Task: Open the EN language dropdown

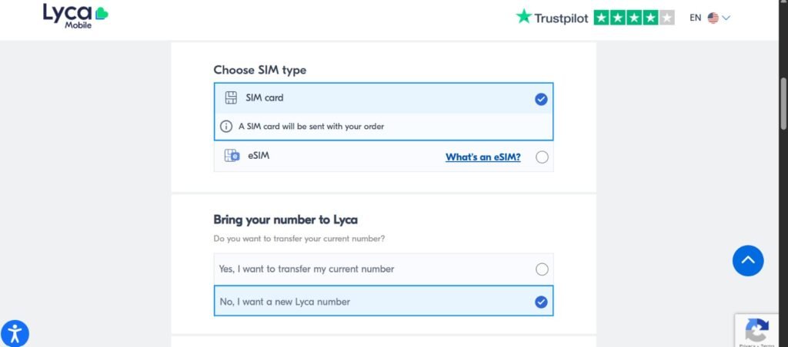Action: (696, 18)
